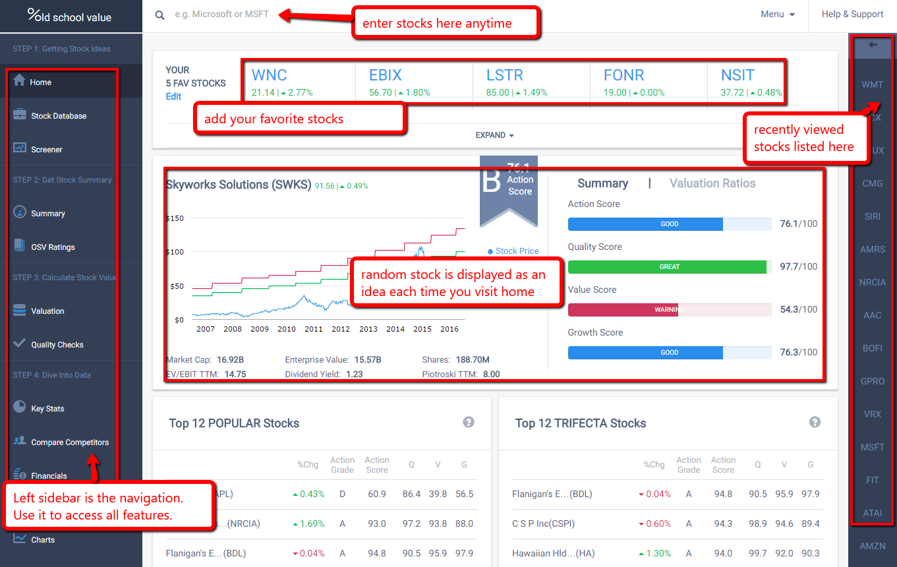Open Flanigan's E...(BDL) in POPULAR table
This screenshot has height=567, width=897.
click(206, 553)
